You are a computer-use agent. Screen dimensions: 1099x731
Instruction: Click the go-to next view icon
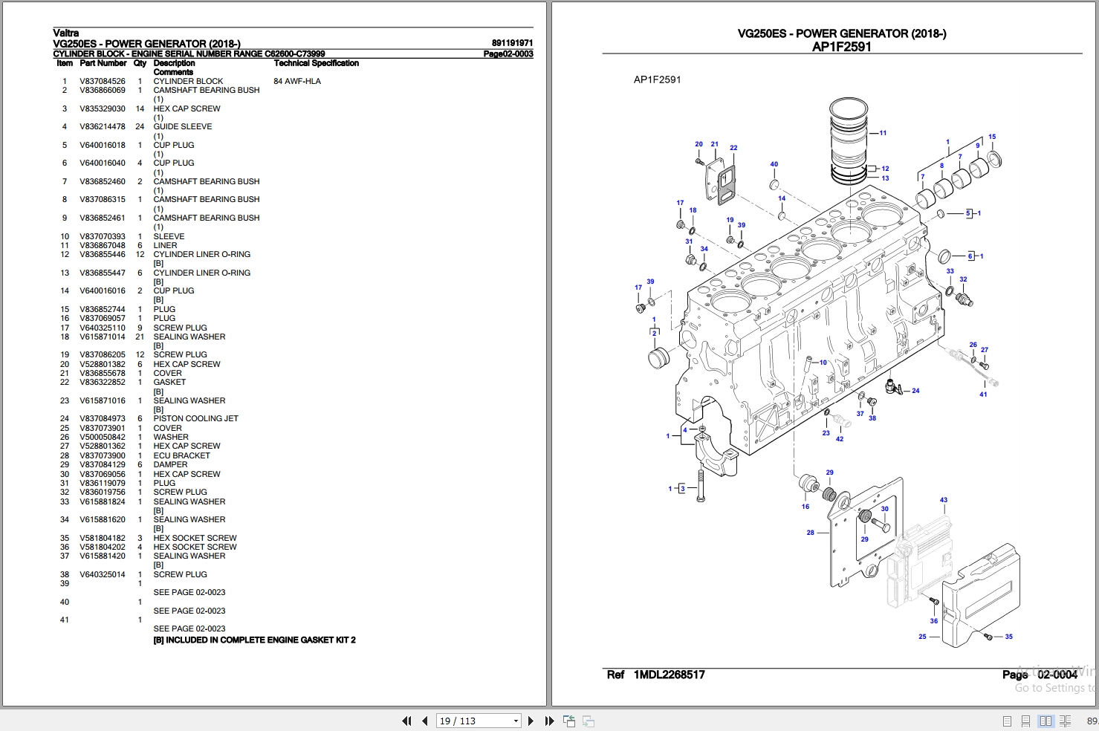(x=588, y=721)
